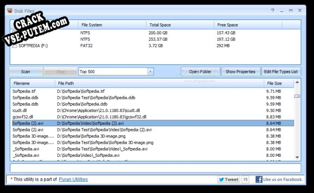Image resolution: width=314 pixels, height=193 pixels.
Task: Open the help question mark button
Action: (x=273, y=10)
